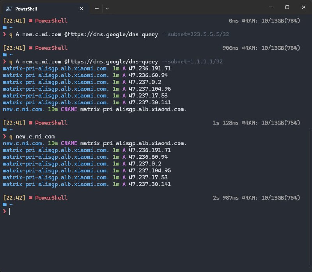Click the folder icon under the 22:42 prompt

(x=5, y=204)
